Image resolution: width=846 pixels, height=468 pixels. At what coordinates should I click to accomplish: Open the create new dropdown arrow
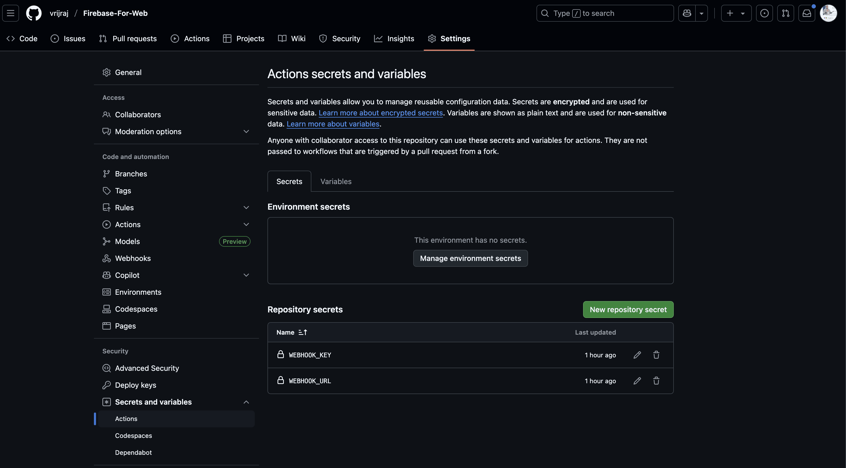point(743,13)
